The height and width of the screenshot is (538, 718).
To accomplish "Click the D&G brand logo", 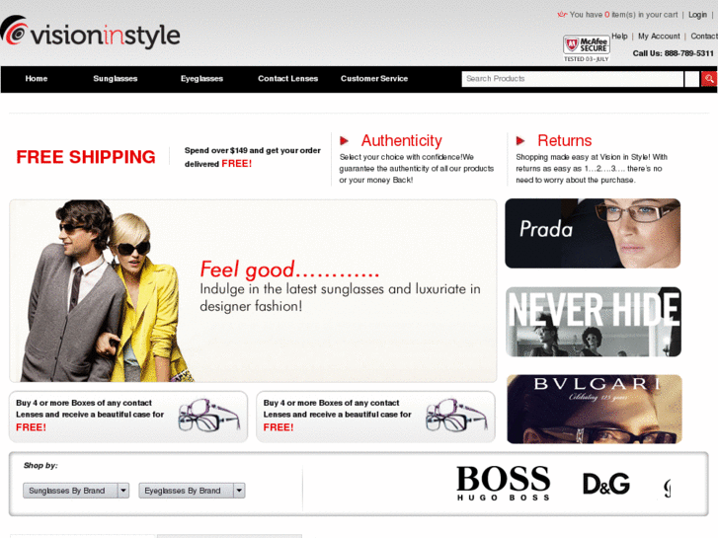I will (605, 484).
